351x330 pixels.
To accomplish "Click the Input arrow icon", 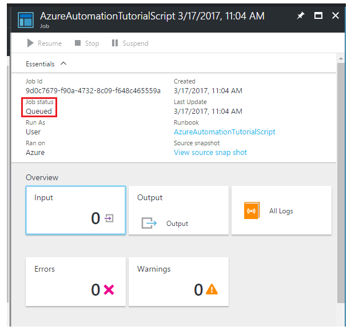I will pos(109,218).
